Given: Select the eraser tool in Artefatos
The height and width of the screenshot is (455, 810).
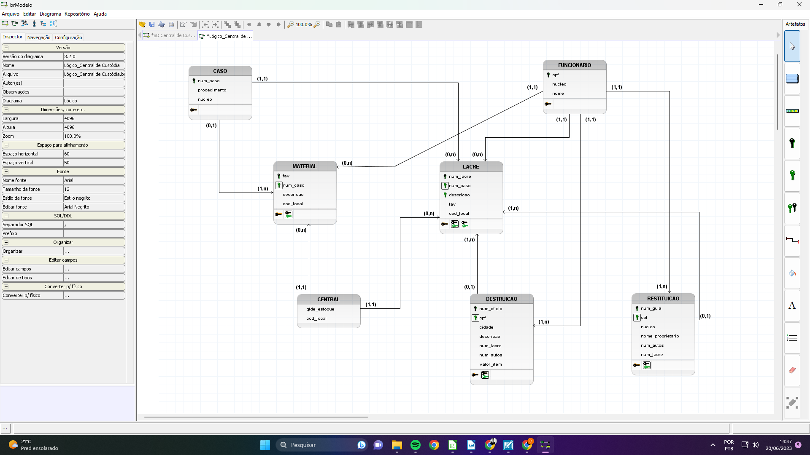Looking at the screenshot, I should (x=792, y=370).
